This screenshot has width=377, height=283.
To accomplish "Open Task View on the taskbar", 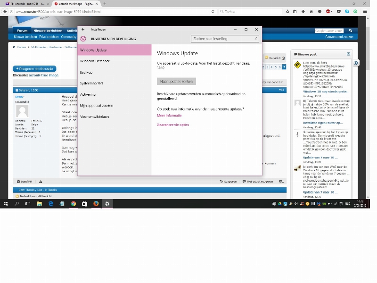I will pos(28,204).
